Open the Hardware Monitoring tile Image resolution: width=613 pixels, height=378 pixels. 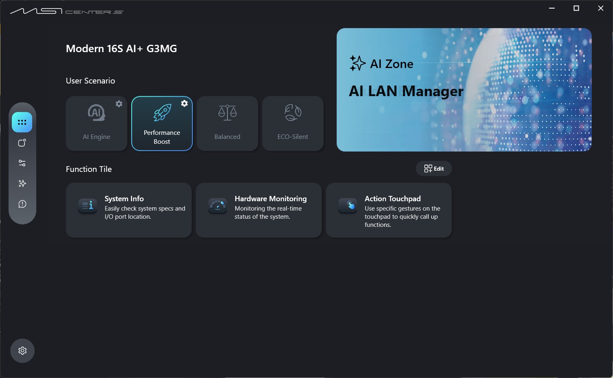point(259,210)
